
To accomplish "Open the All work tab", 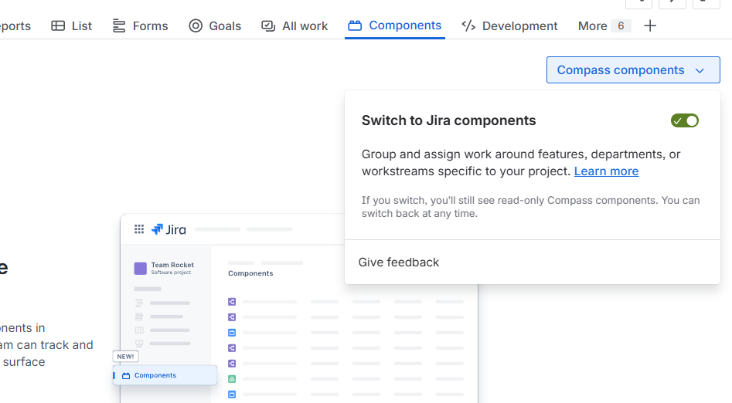I will (x=295, y=26).
